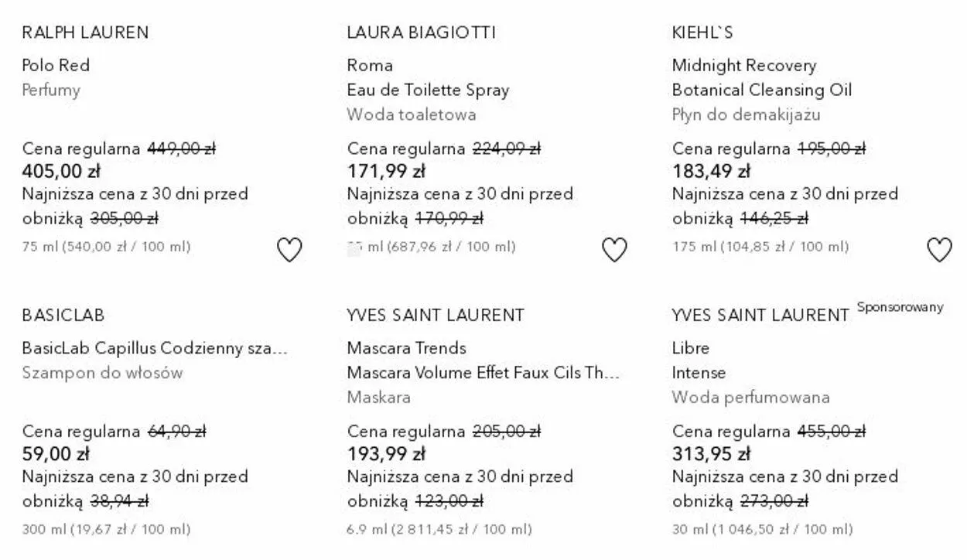The image size is (967, 560).
Task: Open BasicLab Capillus Codzienny shampoo title
Action: pos(155,348)
